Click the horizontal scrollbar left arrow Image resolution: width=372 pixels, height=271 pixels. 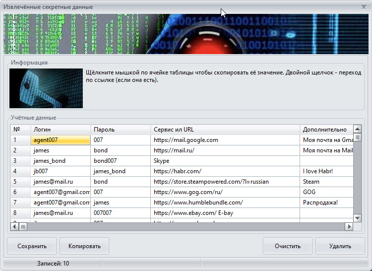pyautogui.click(x=15, y=226)
